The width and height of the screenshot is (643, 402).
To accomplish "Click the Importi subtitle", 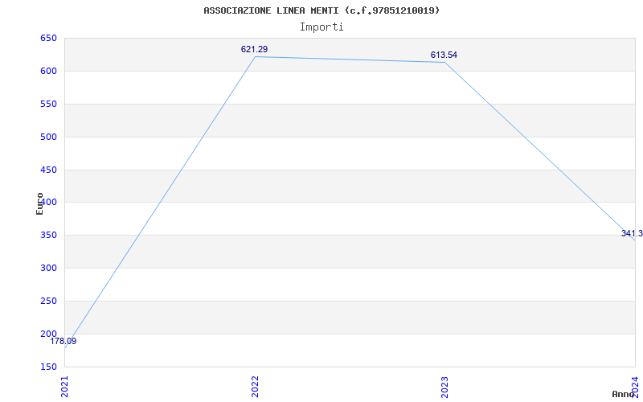I will (x=321, y=27).
